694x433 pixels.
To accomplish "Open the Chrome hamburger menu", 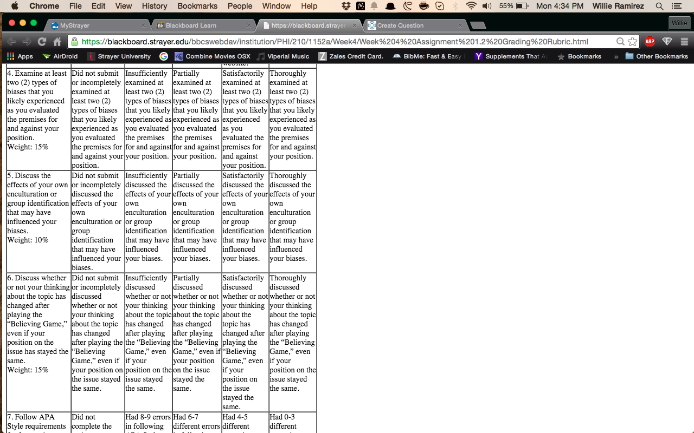I will [x=684, y=42].
